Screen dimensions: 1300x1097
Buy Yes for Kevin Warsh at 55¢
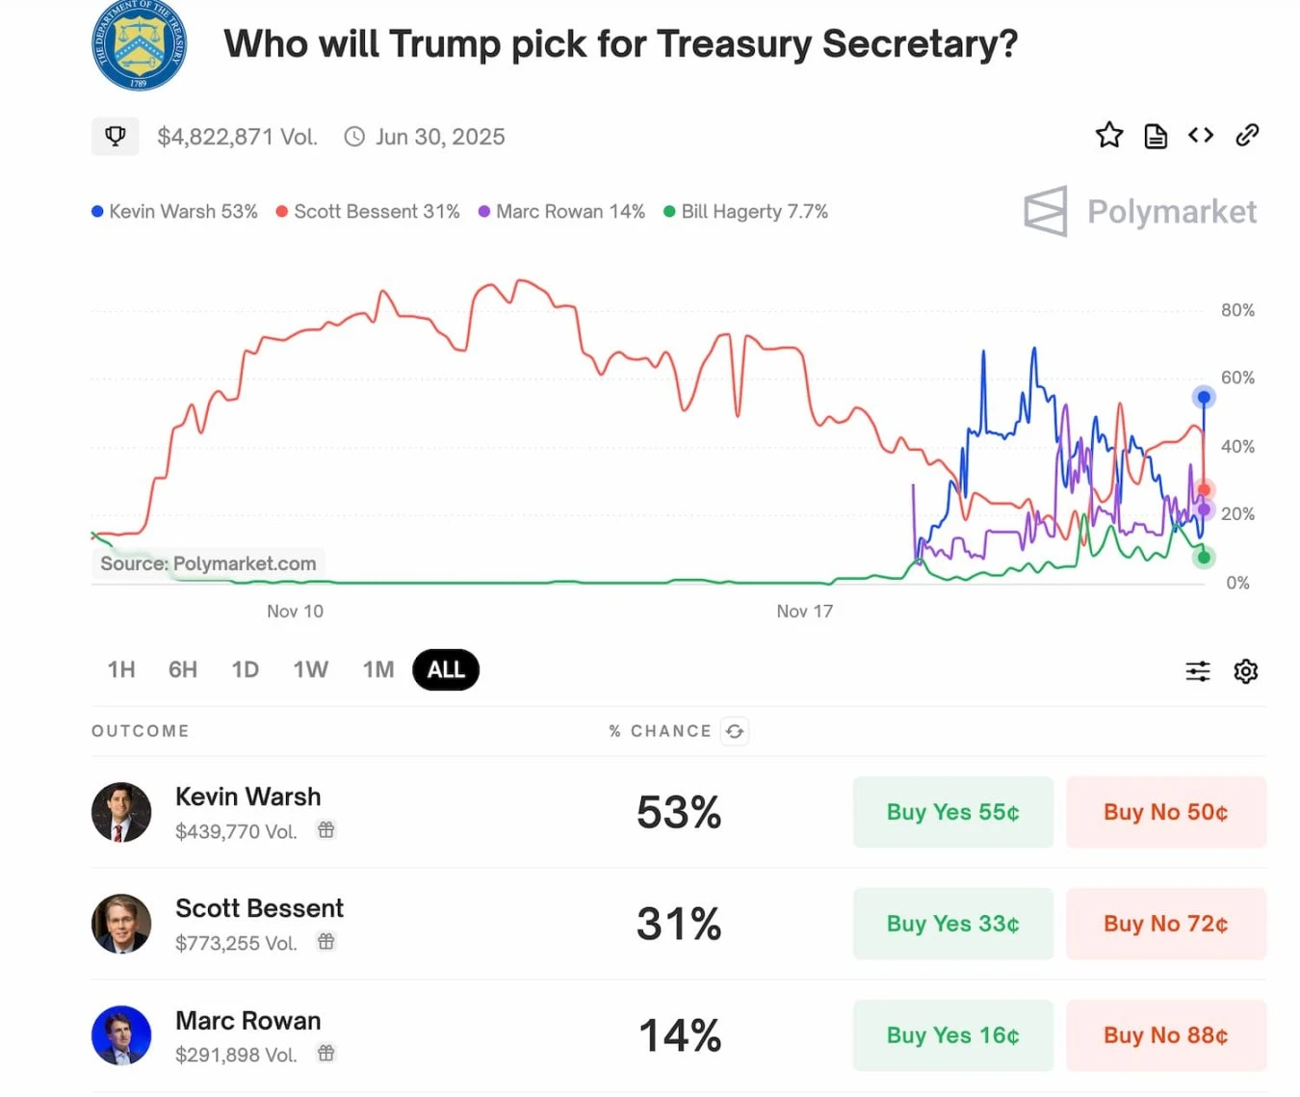tap(952, 812)
